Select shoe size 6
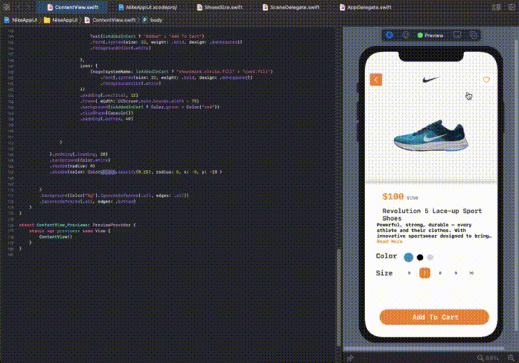The image size is (519, 363). (409, 273)
